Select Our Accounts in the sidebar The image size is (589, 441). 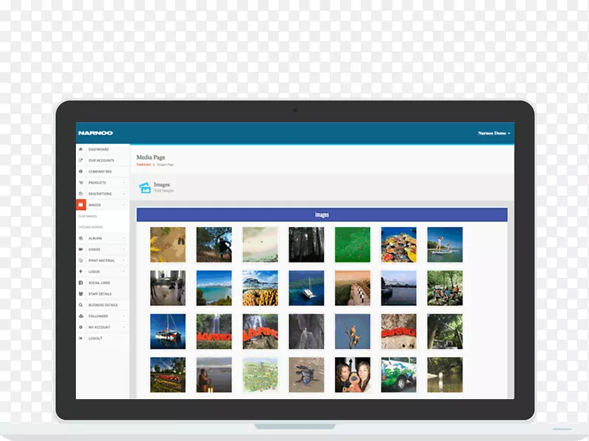tap(101, 160)
